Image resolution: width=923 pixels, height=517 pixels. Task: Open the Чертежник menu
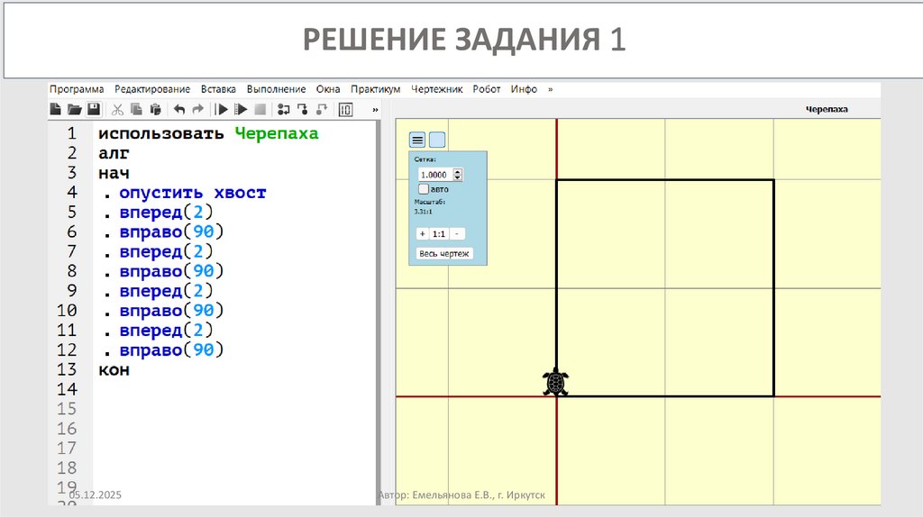[437, 89]
